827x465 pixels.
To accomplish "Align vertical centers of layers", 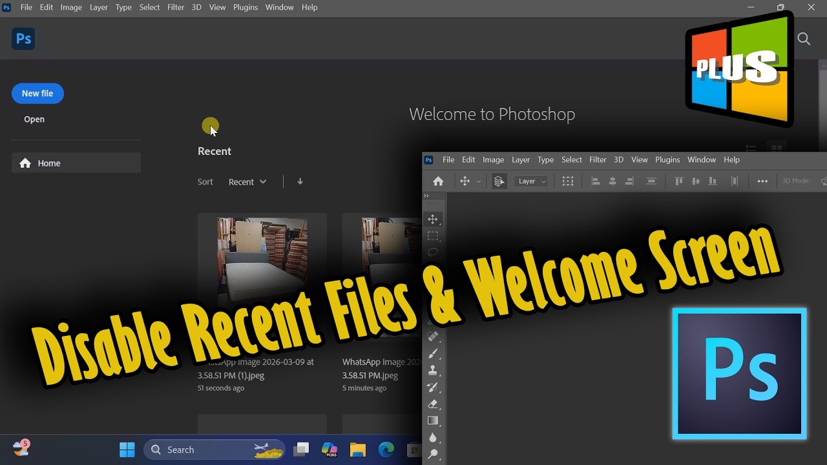I will (x=695, y=181).
